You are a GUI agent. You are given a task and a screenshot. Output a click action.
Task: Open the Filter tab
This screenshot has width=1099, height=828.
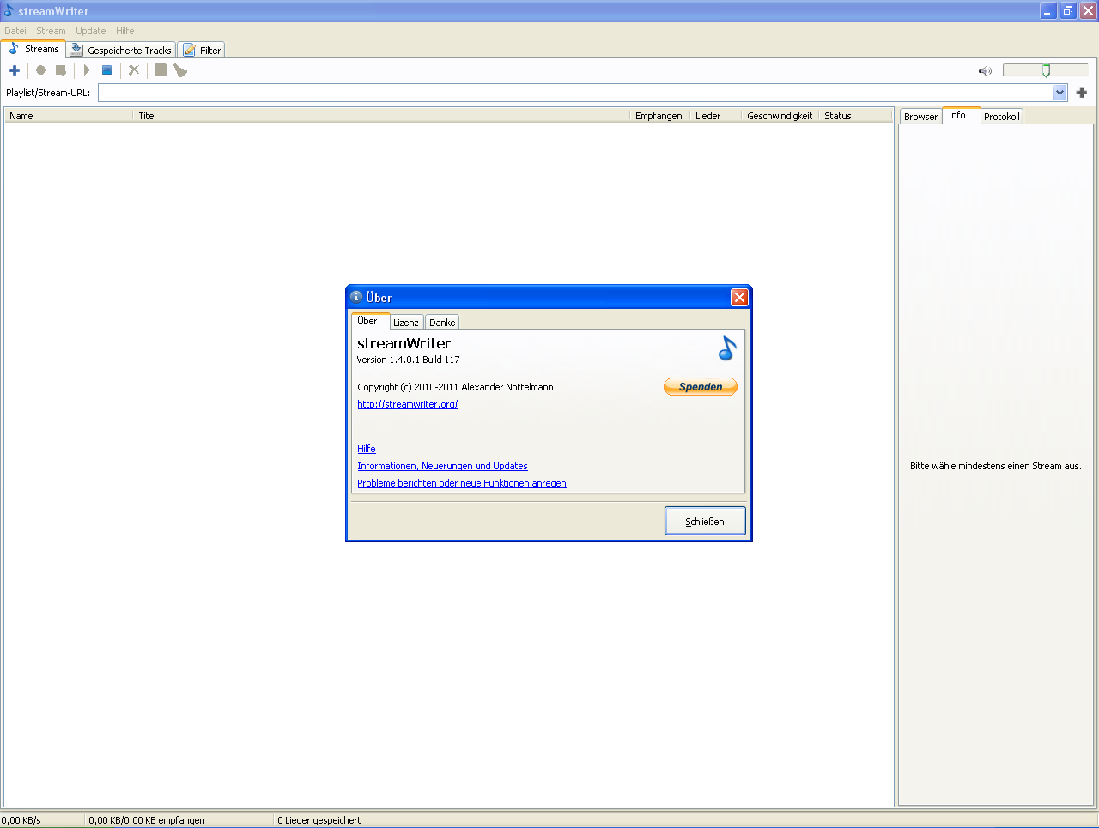tap(202, 51)
